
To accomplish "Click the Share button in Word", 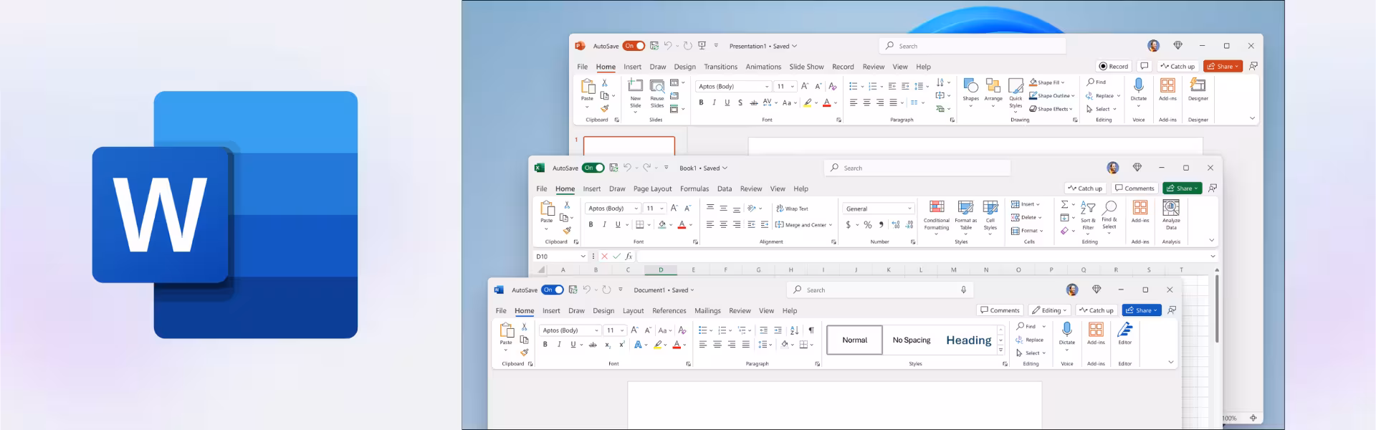I will pos(1142,310).
